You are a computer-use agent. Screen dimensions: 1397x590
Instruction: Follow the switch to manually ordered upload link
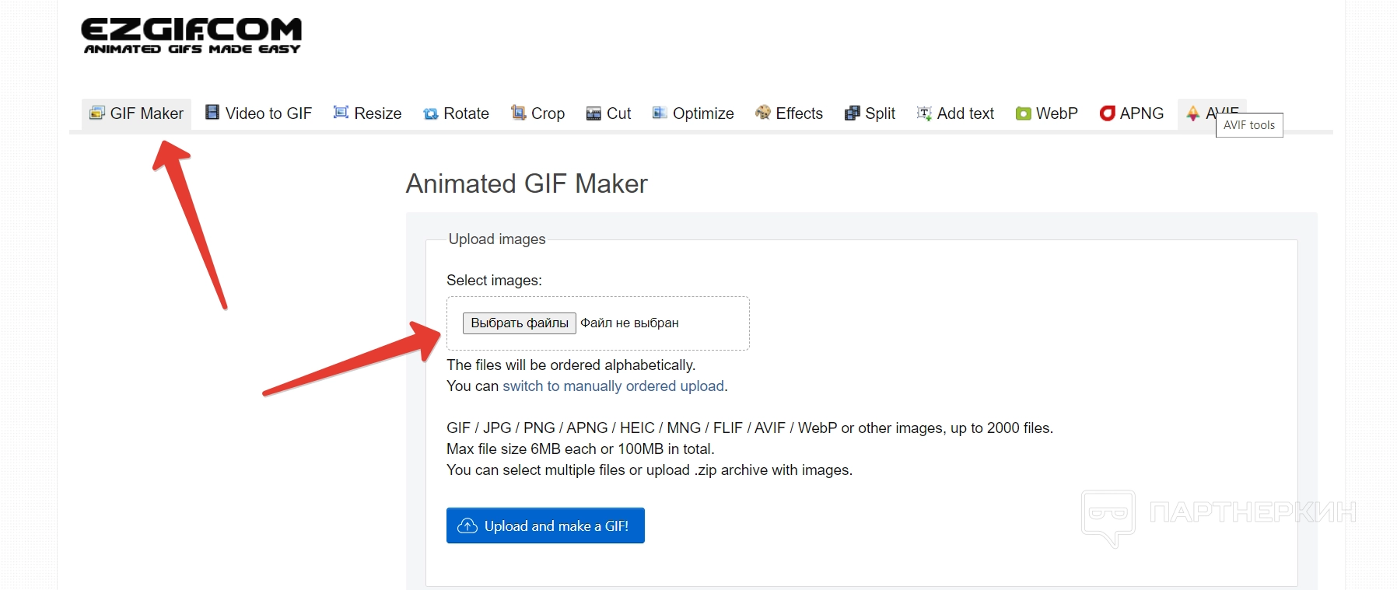613,386
